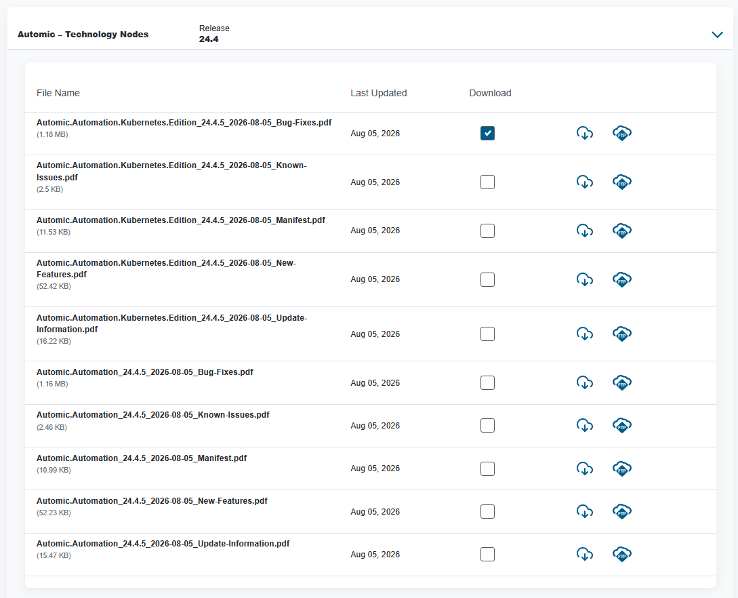Mark Kubernetes Edition Update-Information.pdf checkbox
738x598 pixels.
pyautogui.click(x=488, y=334)
